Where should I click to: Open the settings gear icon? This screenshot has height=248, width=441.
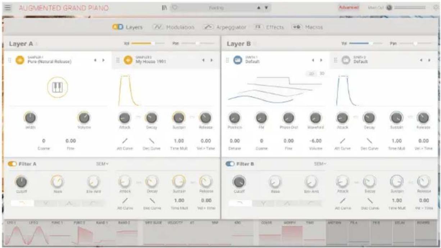point(436,8)
